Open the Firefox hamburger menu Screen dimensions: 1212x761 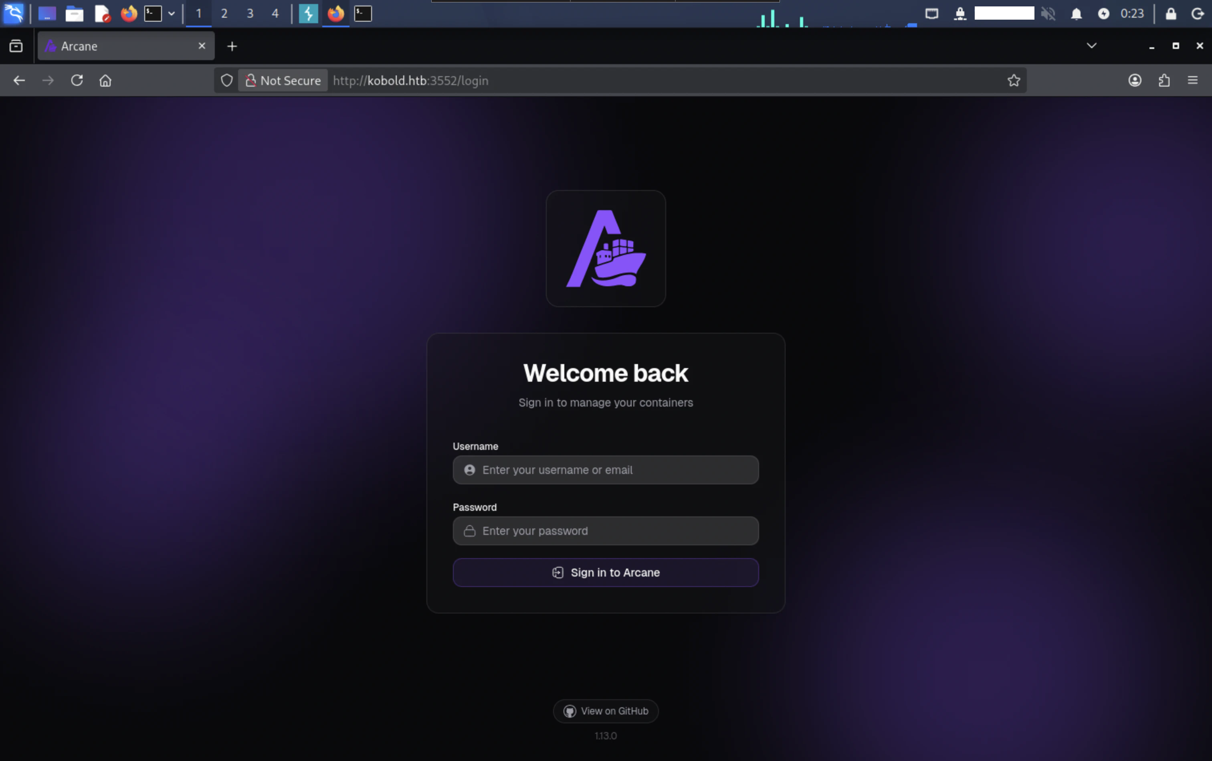pyautogui.click(x=1192, y=81)
